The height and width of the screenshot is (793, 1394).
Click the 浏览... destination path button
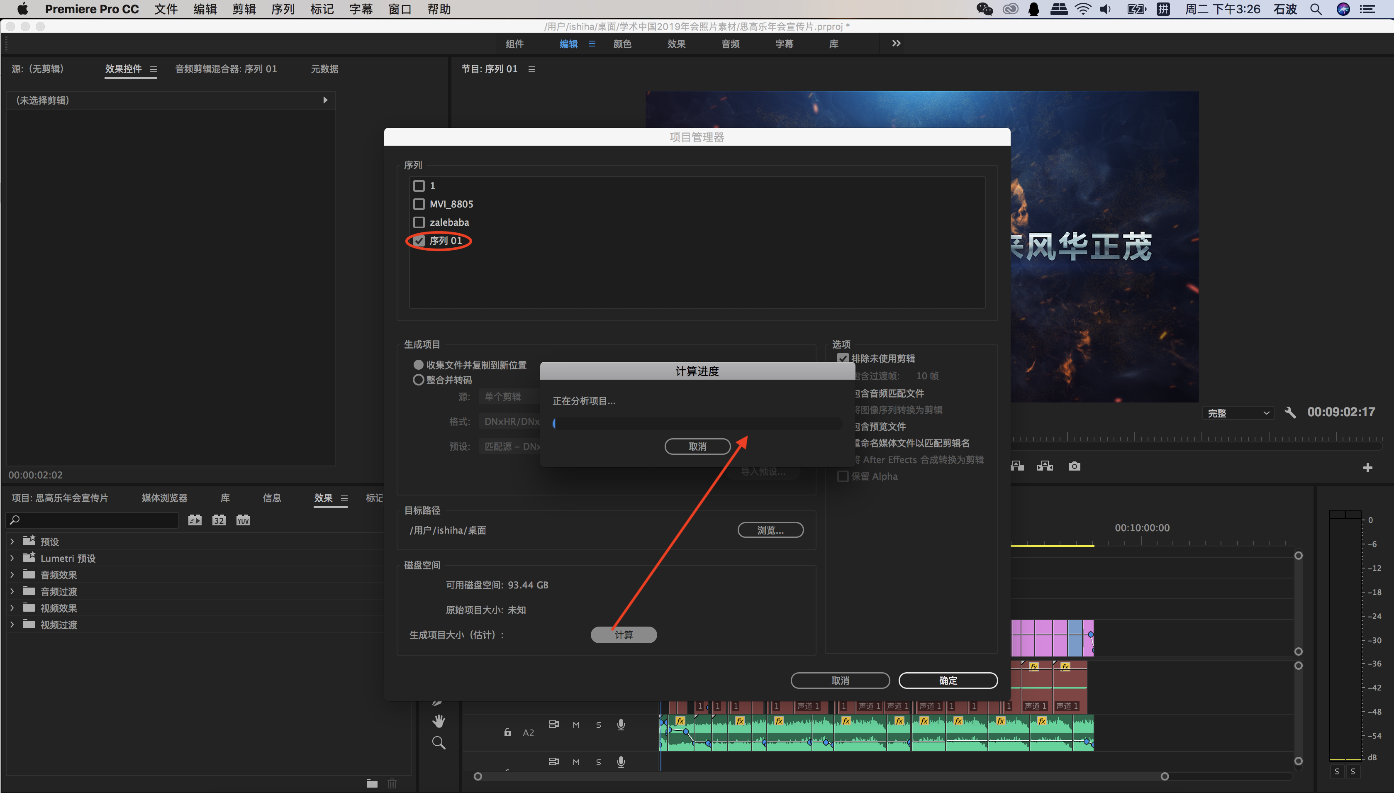(x=770, y=530)
